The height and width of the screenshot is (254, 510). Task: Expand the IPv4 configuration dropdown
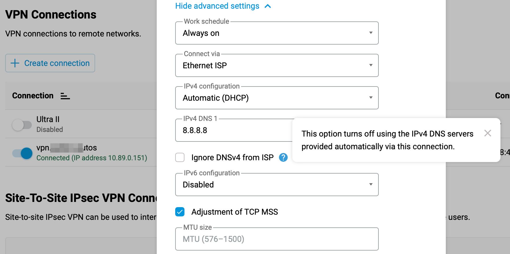click(277, 98)
